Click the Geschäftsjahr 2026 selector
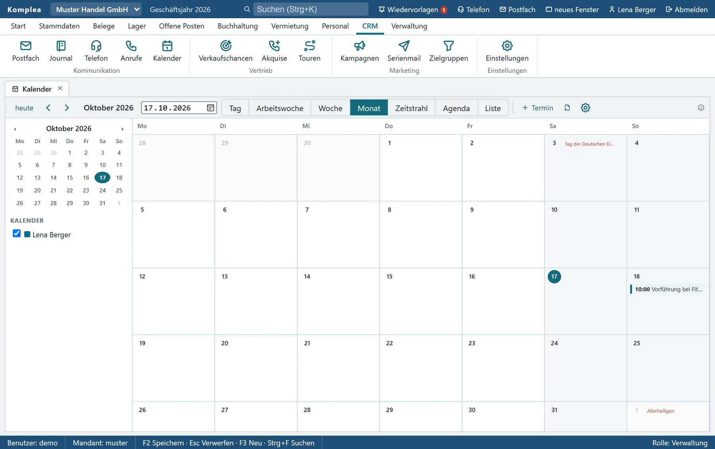The width and height of the screenshot is (715, 449). [x=180, y=9]
